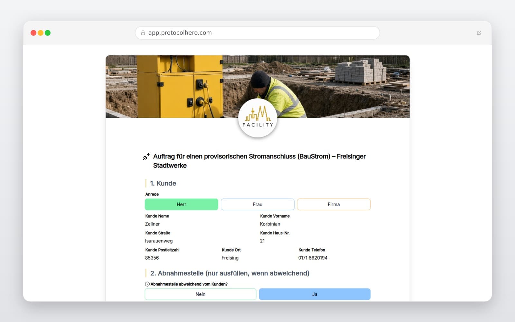The height and width of the screenshot is (322, 515).
Task: Select Firma as Anrede
Action: tap(334, 204)
